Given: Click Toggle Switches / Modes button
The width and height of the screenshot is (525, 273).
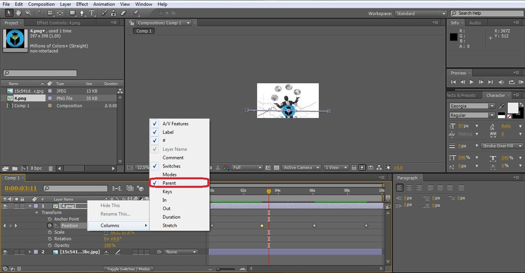Looking at the screenshot, I should [x=128, y=269].
